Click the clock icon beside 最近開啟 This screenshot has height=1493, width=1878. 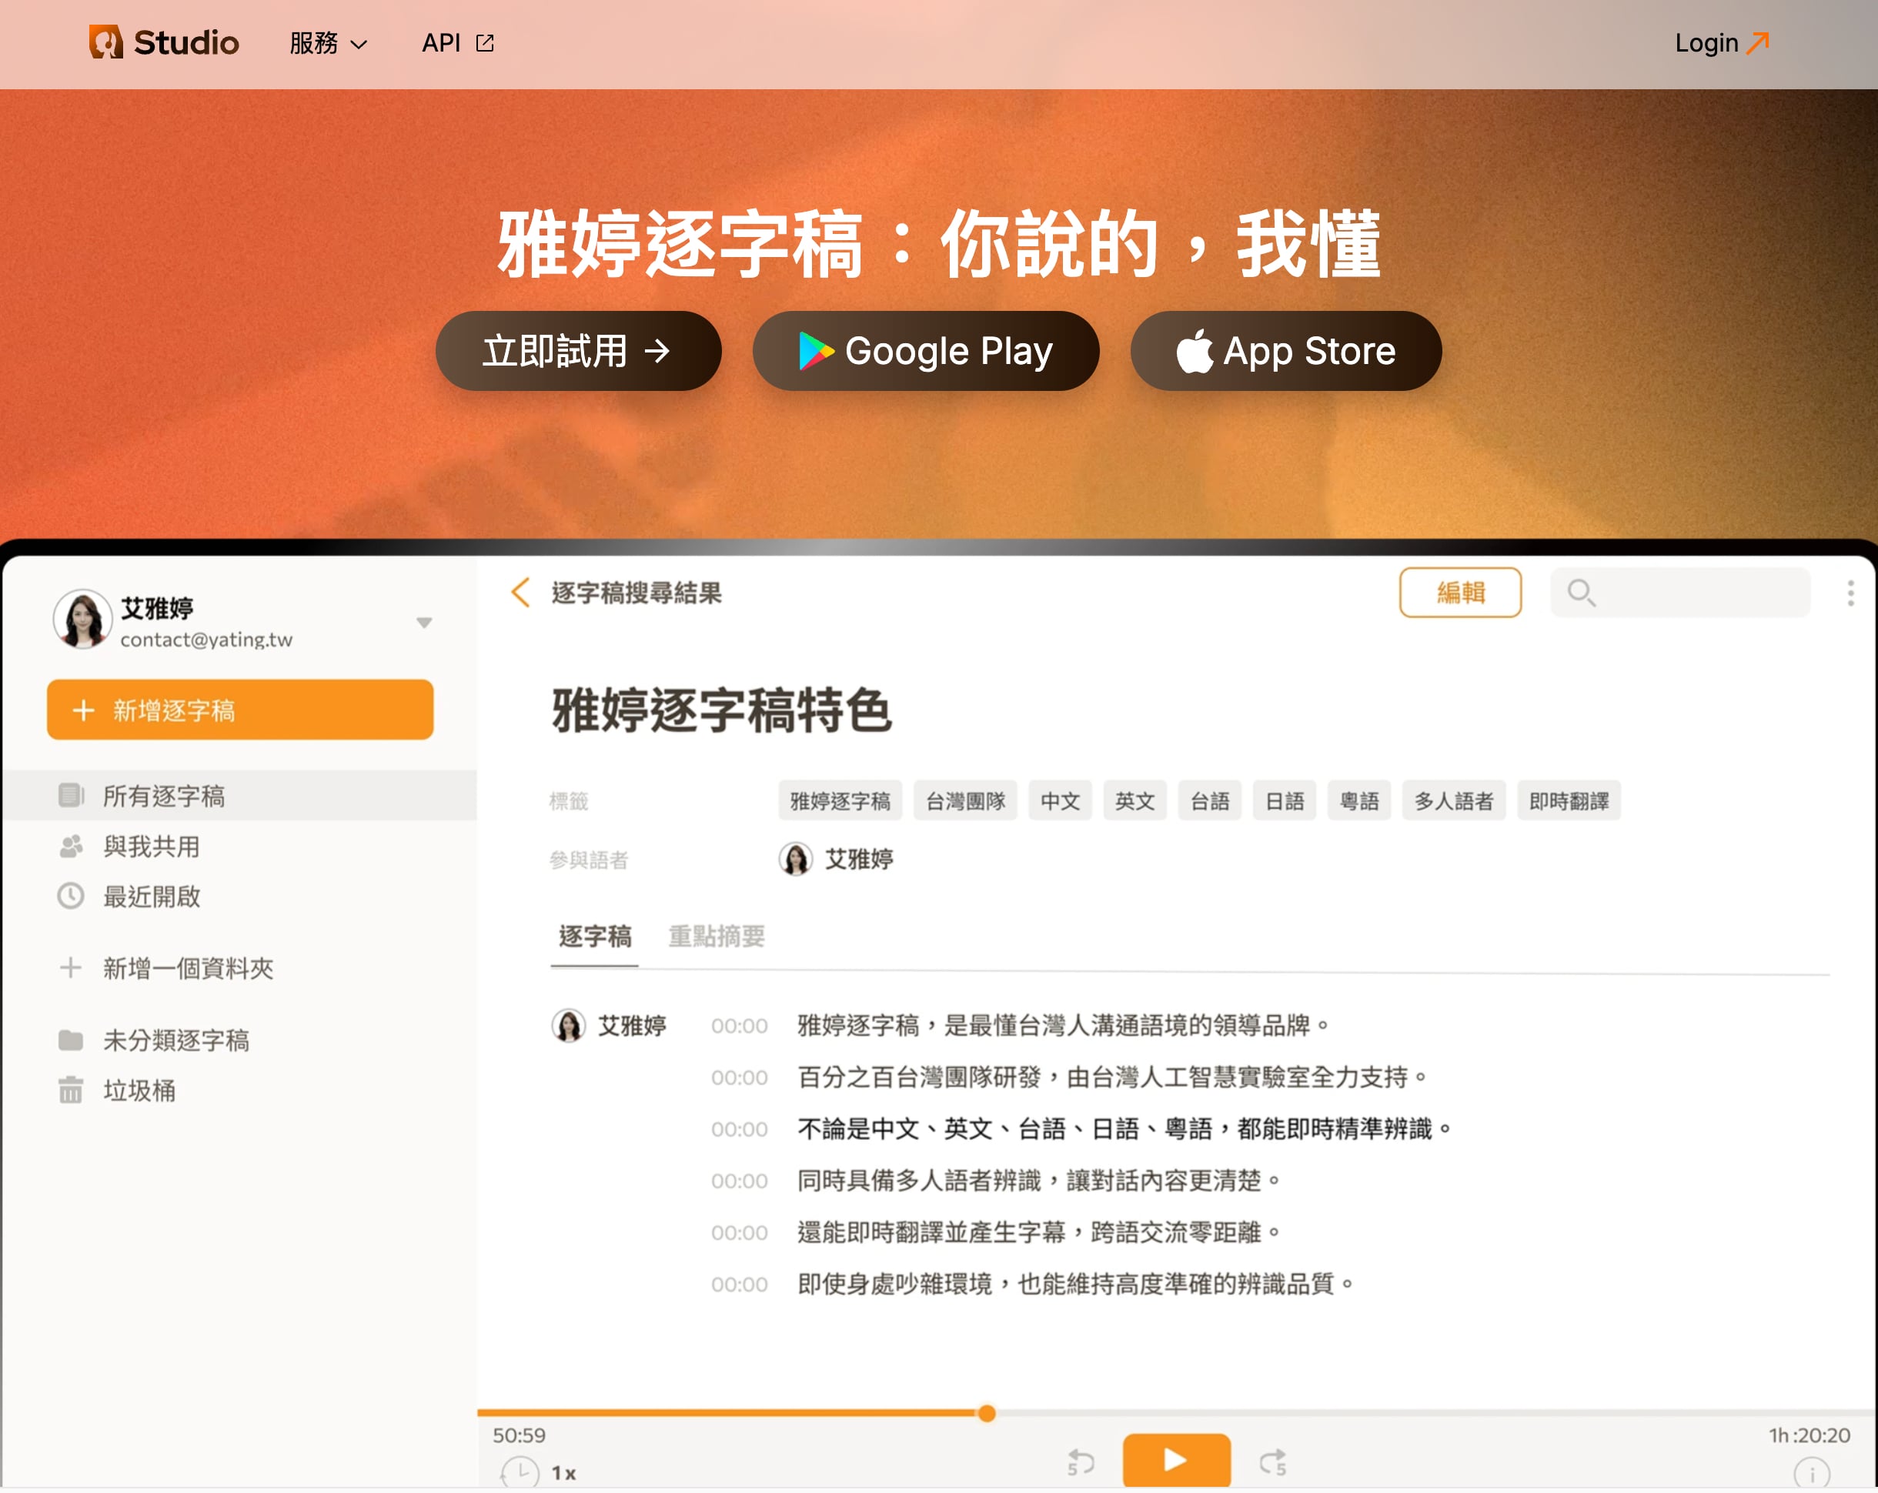(71, 897)
